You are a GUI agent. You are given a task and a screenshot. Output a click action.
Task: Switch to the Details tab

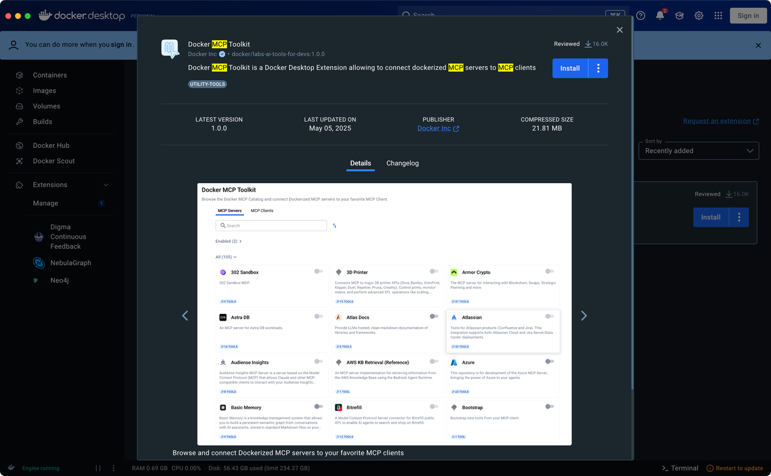click(x=361, y=163)
